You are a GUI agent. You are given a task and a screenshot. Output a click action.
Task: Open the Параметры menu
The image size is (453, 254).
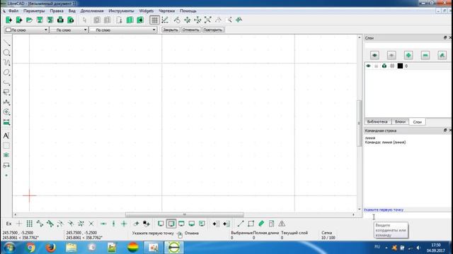34,11
